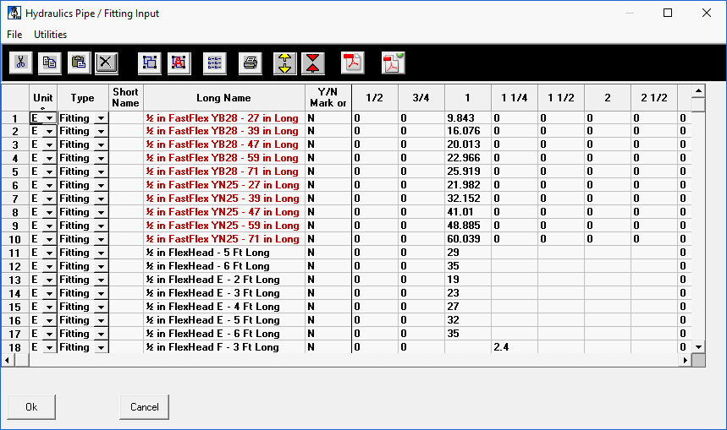The height and width of the screenshot is (430, 727).
Task: Click the Ok button
Action: (31, 407)
